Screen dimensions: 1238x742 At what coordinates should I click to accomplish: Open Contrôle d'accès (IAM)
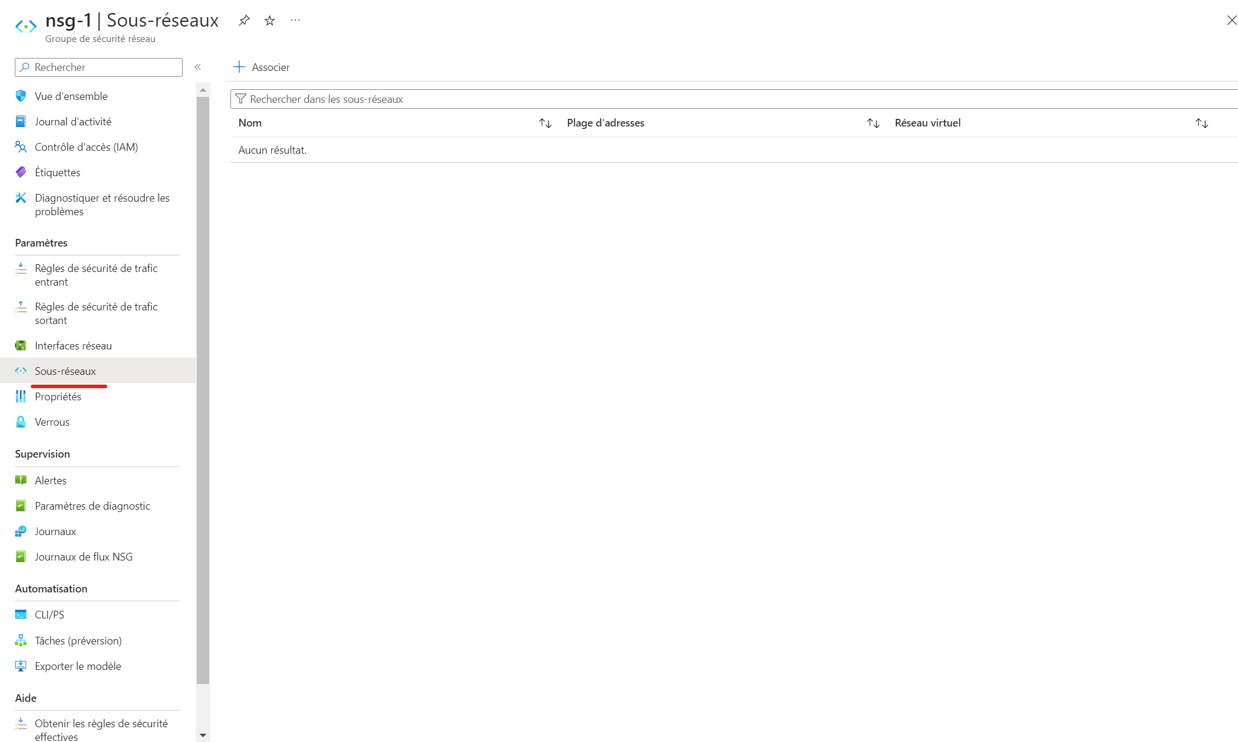pos(86,147)
